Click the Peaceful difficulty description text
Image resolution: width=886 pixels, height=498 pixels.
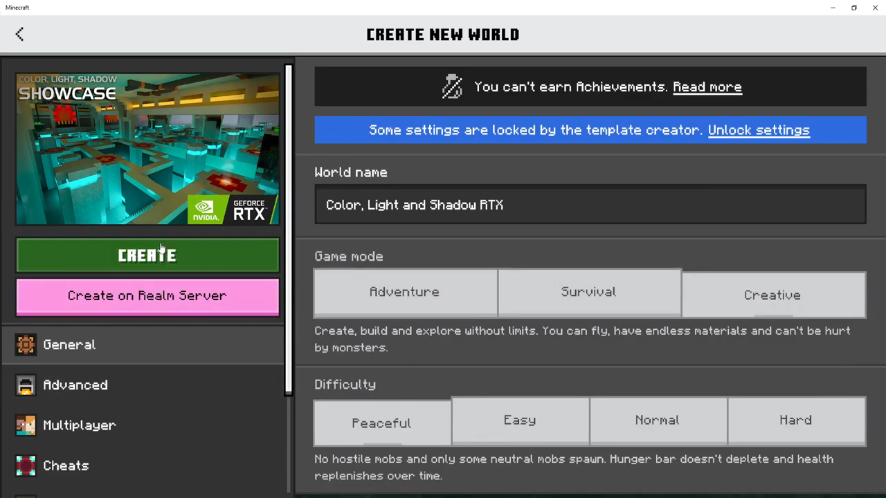point(574,468)
